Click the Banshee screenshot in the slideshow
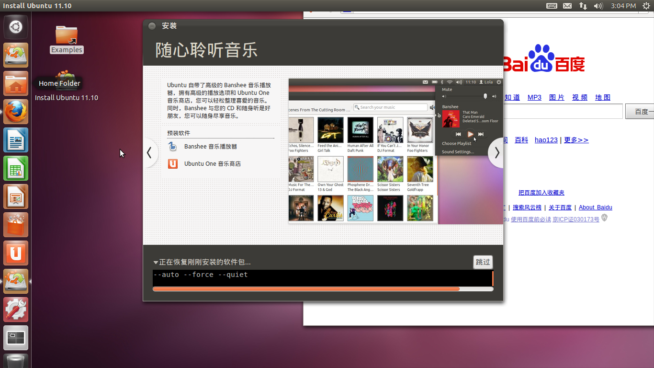Image resolution: width=654 pixels, height=368 pixels. click(395, 151)
